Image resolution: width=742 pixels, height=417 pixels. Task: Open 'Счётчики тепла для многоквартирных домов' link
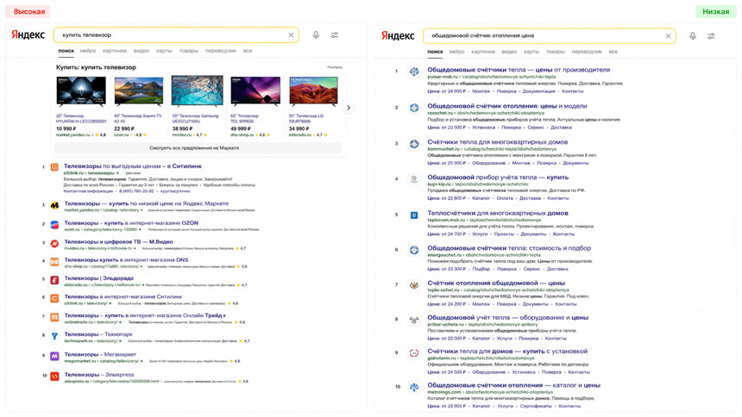coord(497,142)
